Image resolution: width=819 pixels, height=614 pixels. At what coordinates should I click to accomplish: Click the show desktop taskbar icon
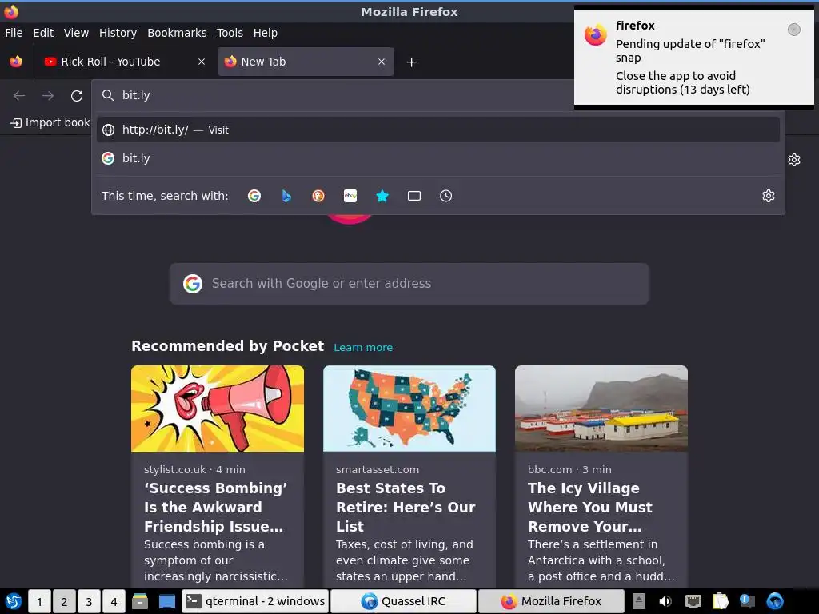[166, 601]
